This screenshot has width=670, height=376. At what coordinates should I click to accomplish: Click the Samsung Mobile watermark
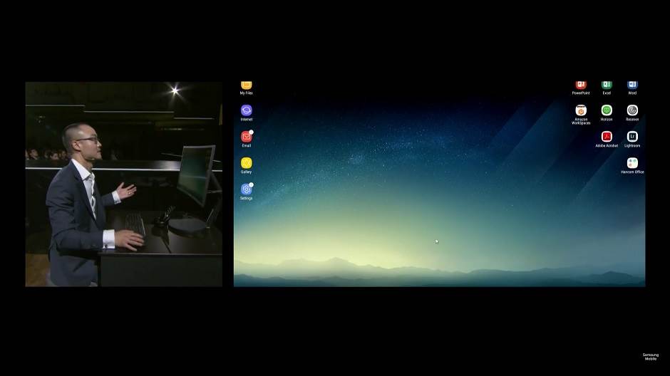[651, 357]
